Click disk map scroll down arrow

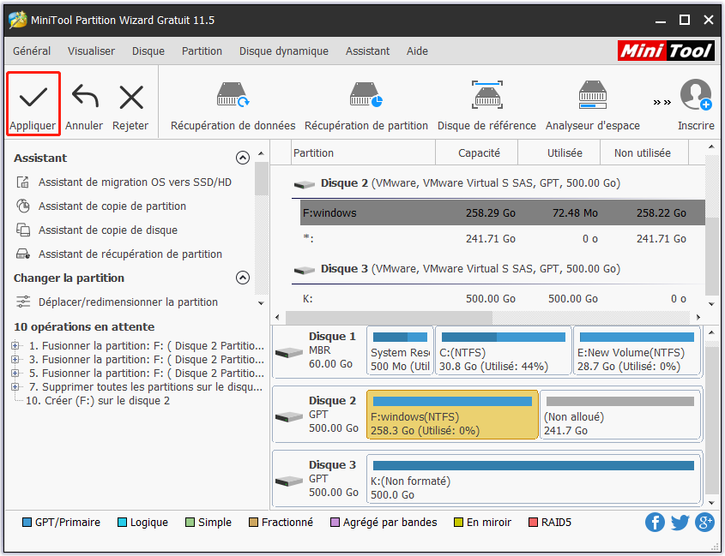[711, 502]
